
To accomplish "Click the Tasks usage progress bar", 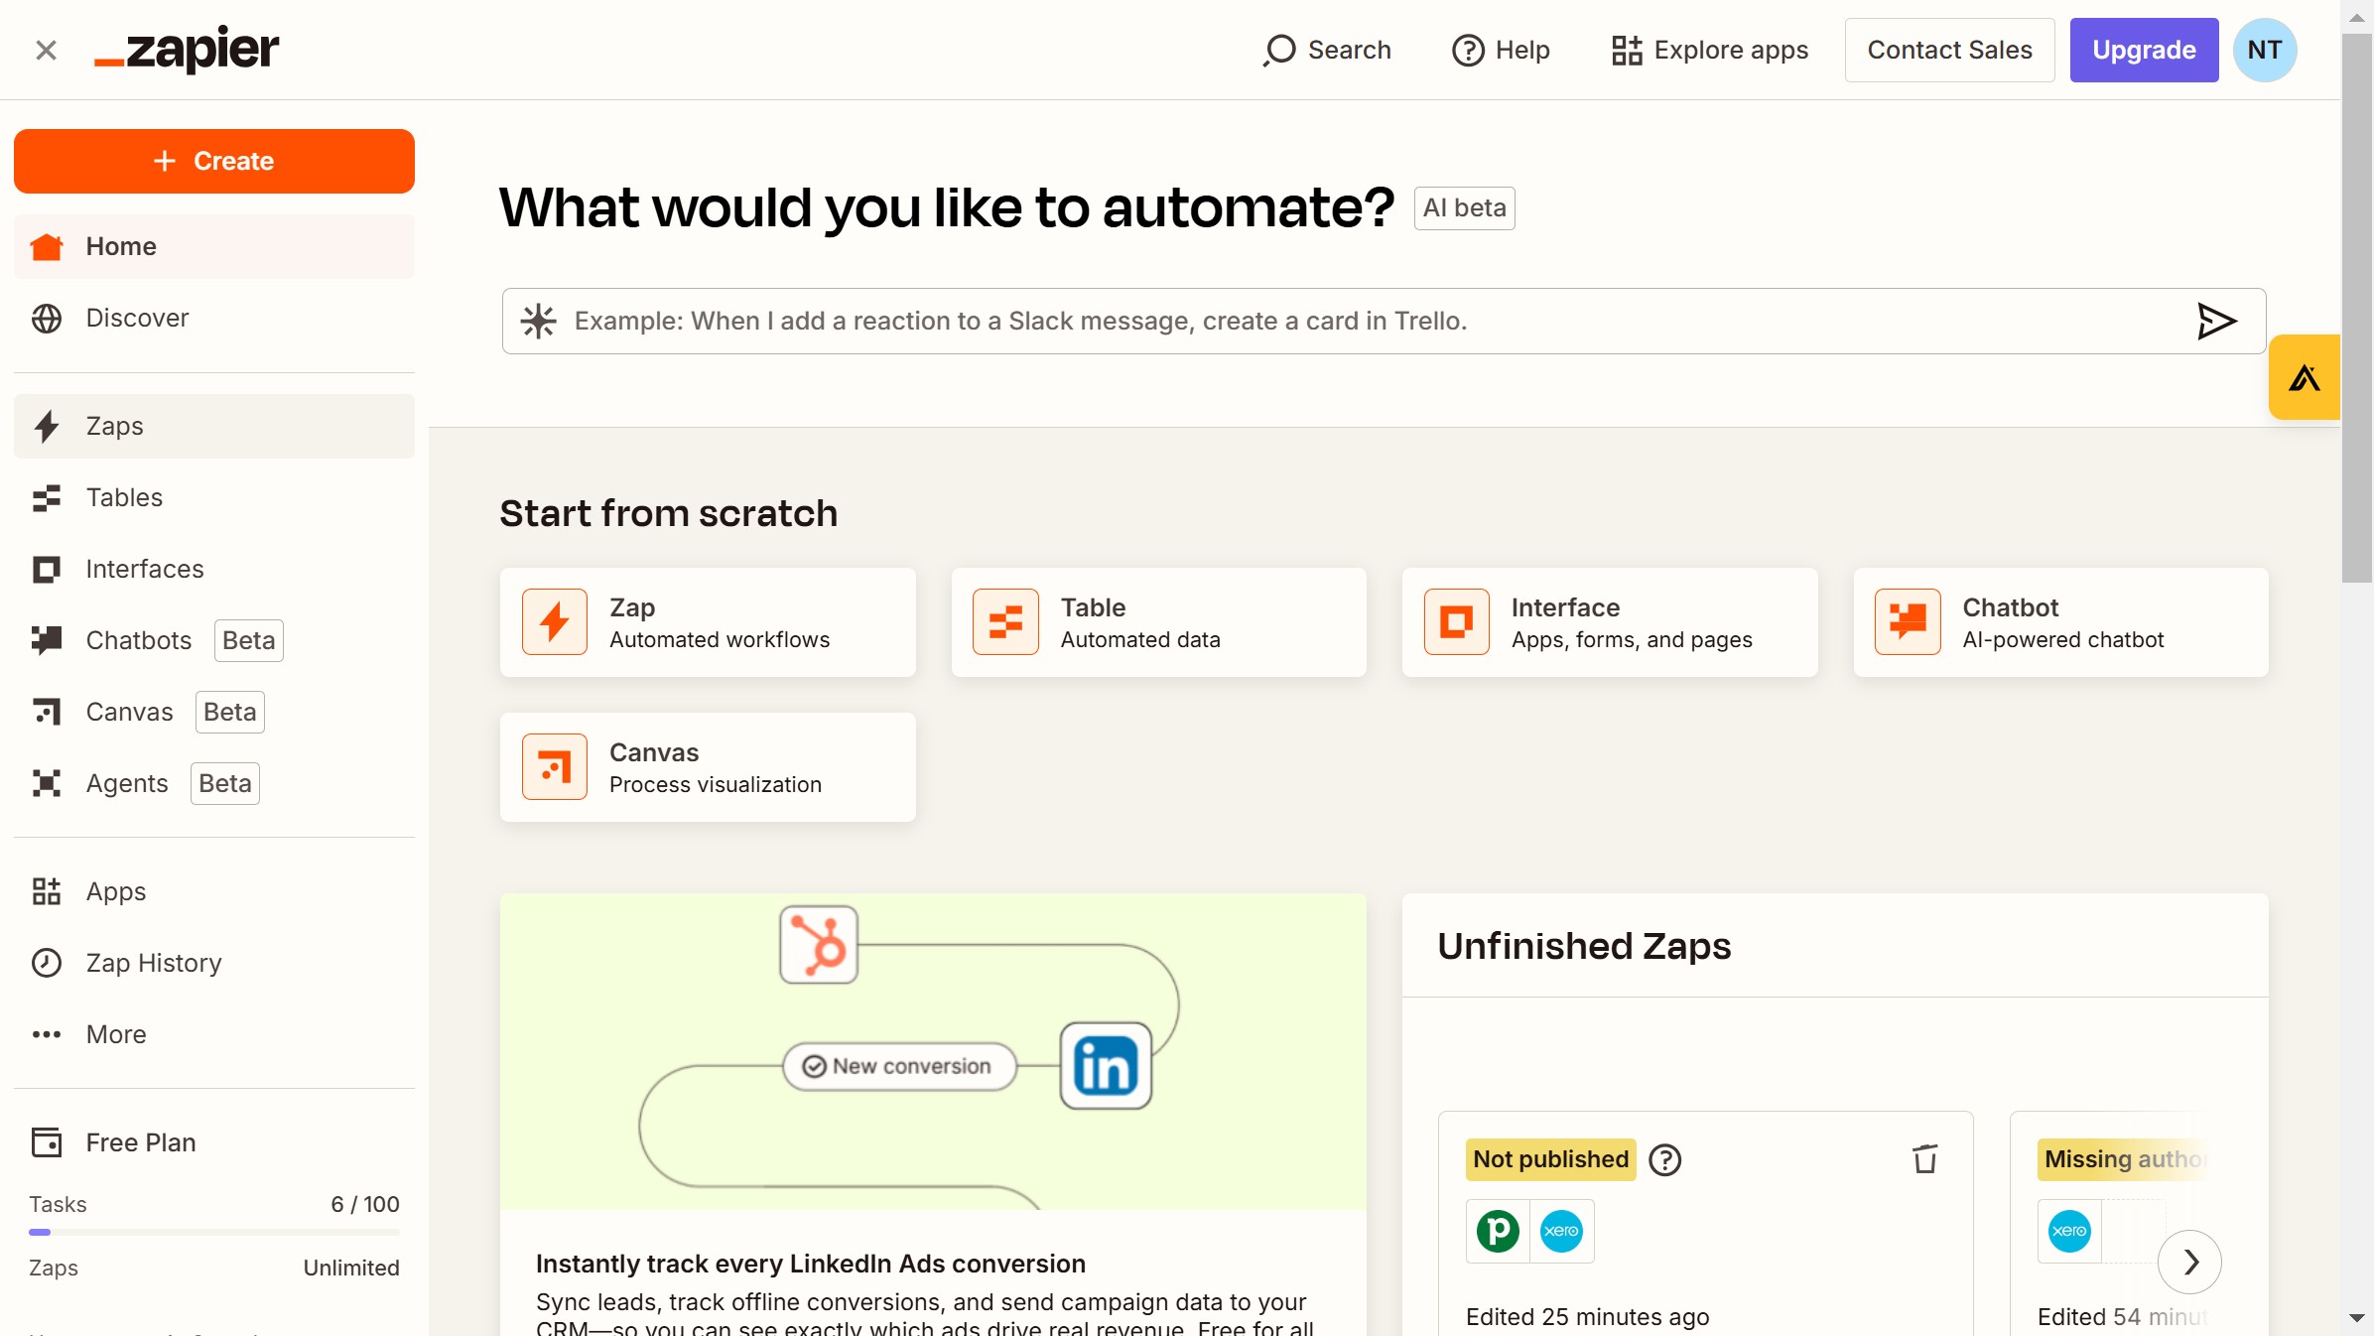I will [x=213, y=1232].
